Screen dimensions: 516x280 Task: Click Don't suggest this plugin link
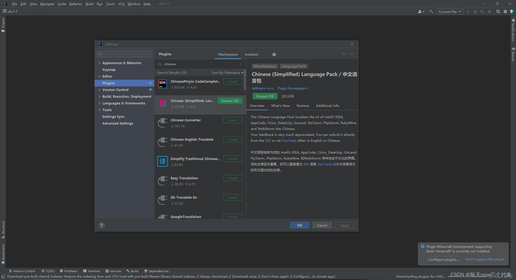click(485, 259)
